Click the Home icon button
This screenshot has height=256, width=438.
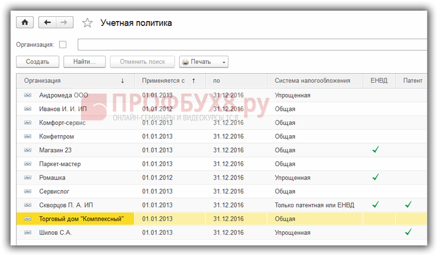click(24, 23)
